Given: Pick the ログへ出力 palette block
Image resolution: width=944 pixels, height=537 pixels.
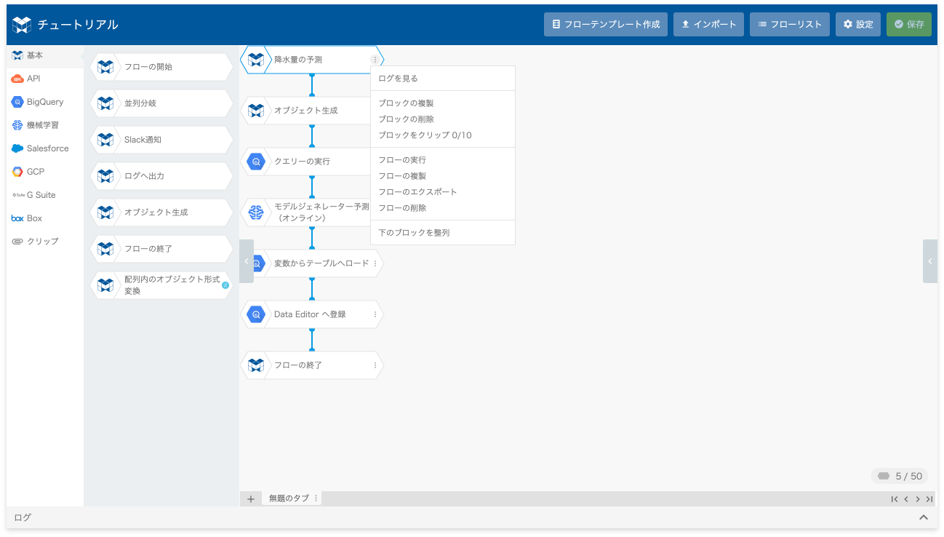Looking at the screenshot, I should pos(161,176).
